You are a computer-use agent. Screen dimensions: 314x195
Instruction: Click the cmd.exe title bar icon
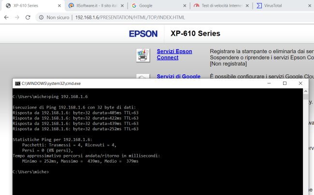(x=17, y=84)
